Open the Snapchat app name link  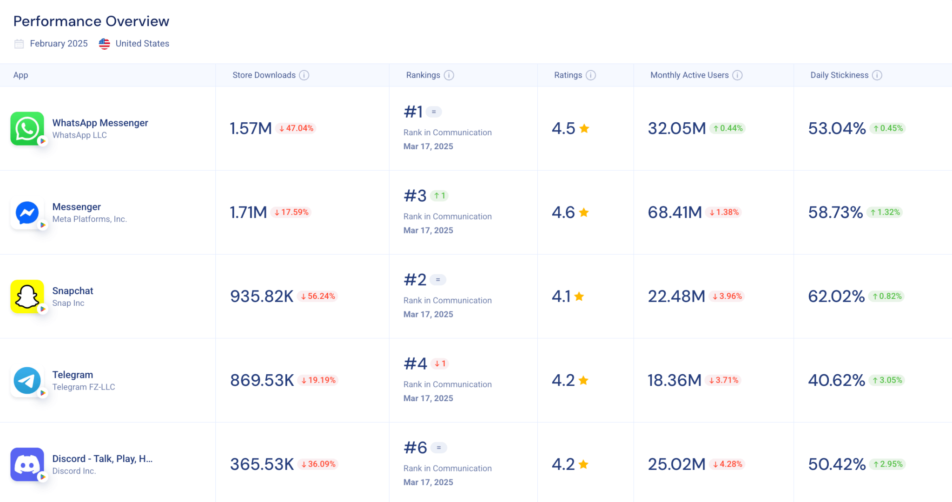tap(73, 291)
